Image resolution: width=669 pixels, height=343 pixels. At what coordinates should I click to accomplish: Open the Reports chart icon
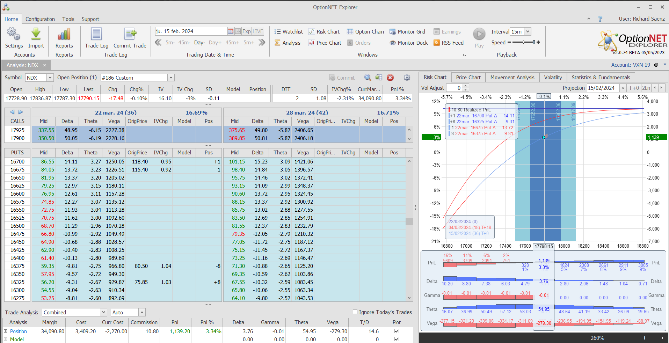pos(64,34)
